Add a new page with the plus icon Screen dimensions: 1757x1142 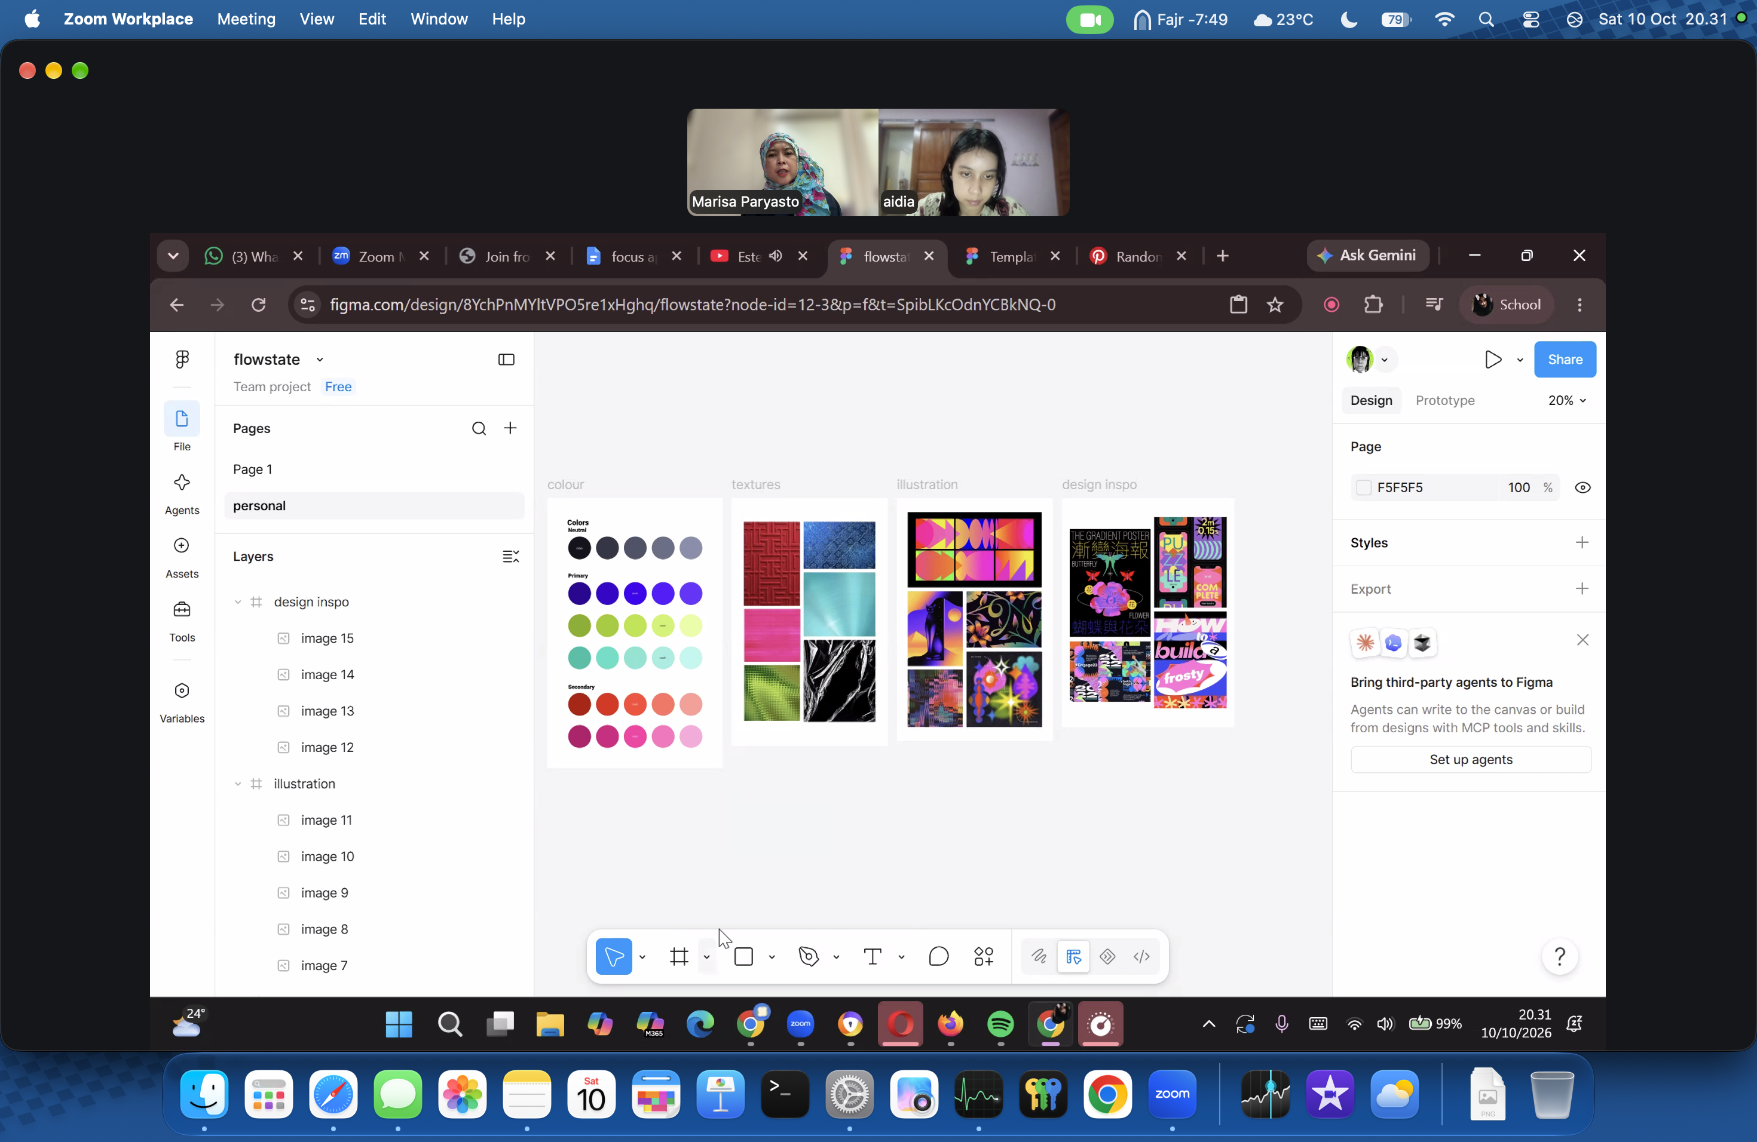tap(510, 429)
